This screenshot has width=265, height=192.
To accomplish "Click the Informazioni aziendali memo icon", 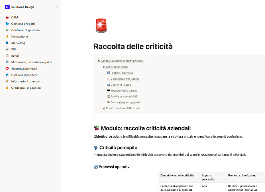I will [7, 81].
